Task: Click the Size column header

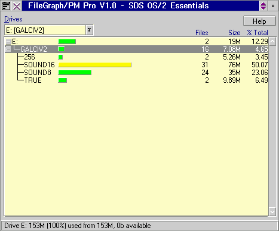Action: [x=234, y=33]
